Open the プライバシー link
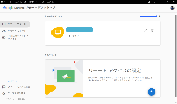 (x=11, y=99)
